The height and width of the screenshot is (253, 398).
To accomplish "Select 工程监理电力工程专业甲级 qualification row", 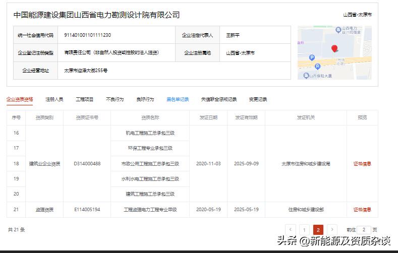I will [150, 210].
